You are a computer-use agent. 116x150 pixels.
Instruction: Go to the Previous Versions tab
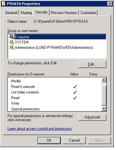[x=64, y=13]
